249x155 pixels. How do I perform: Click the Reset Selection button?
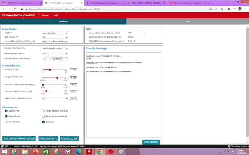coord(69,139)
